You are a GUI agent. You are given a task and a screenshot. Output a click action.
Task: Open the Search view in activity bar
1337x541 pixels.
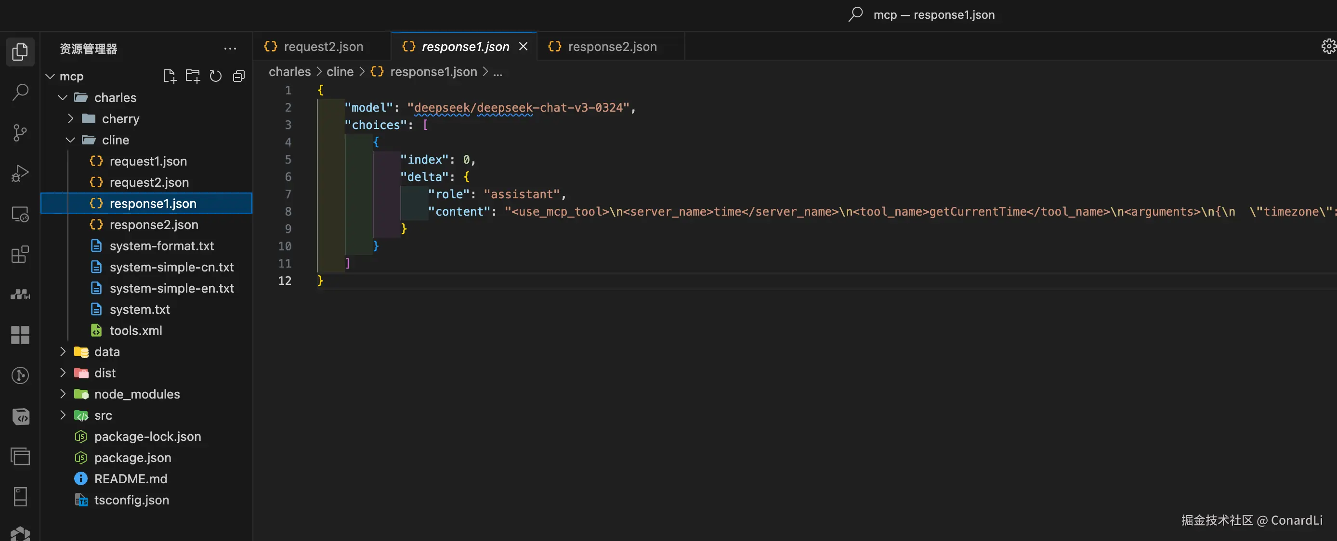20,92
